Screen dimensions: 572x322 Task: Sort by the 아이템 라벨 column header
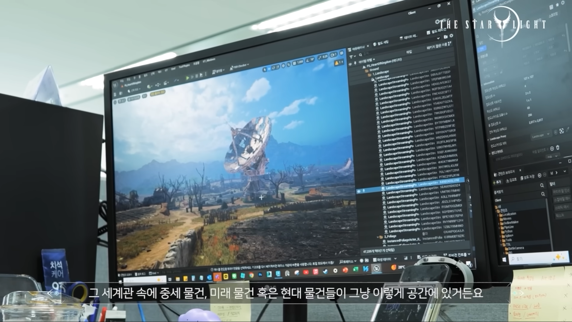[x=365, y=61]
